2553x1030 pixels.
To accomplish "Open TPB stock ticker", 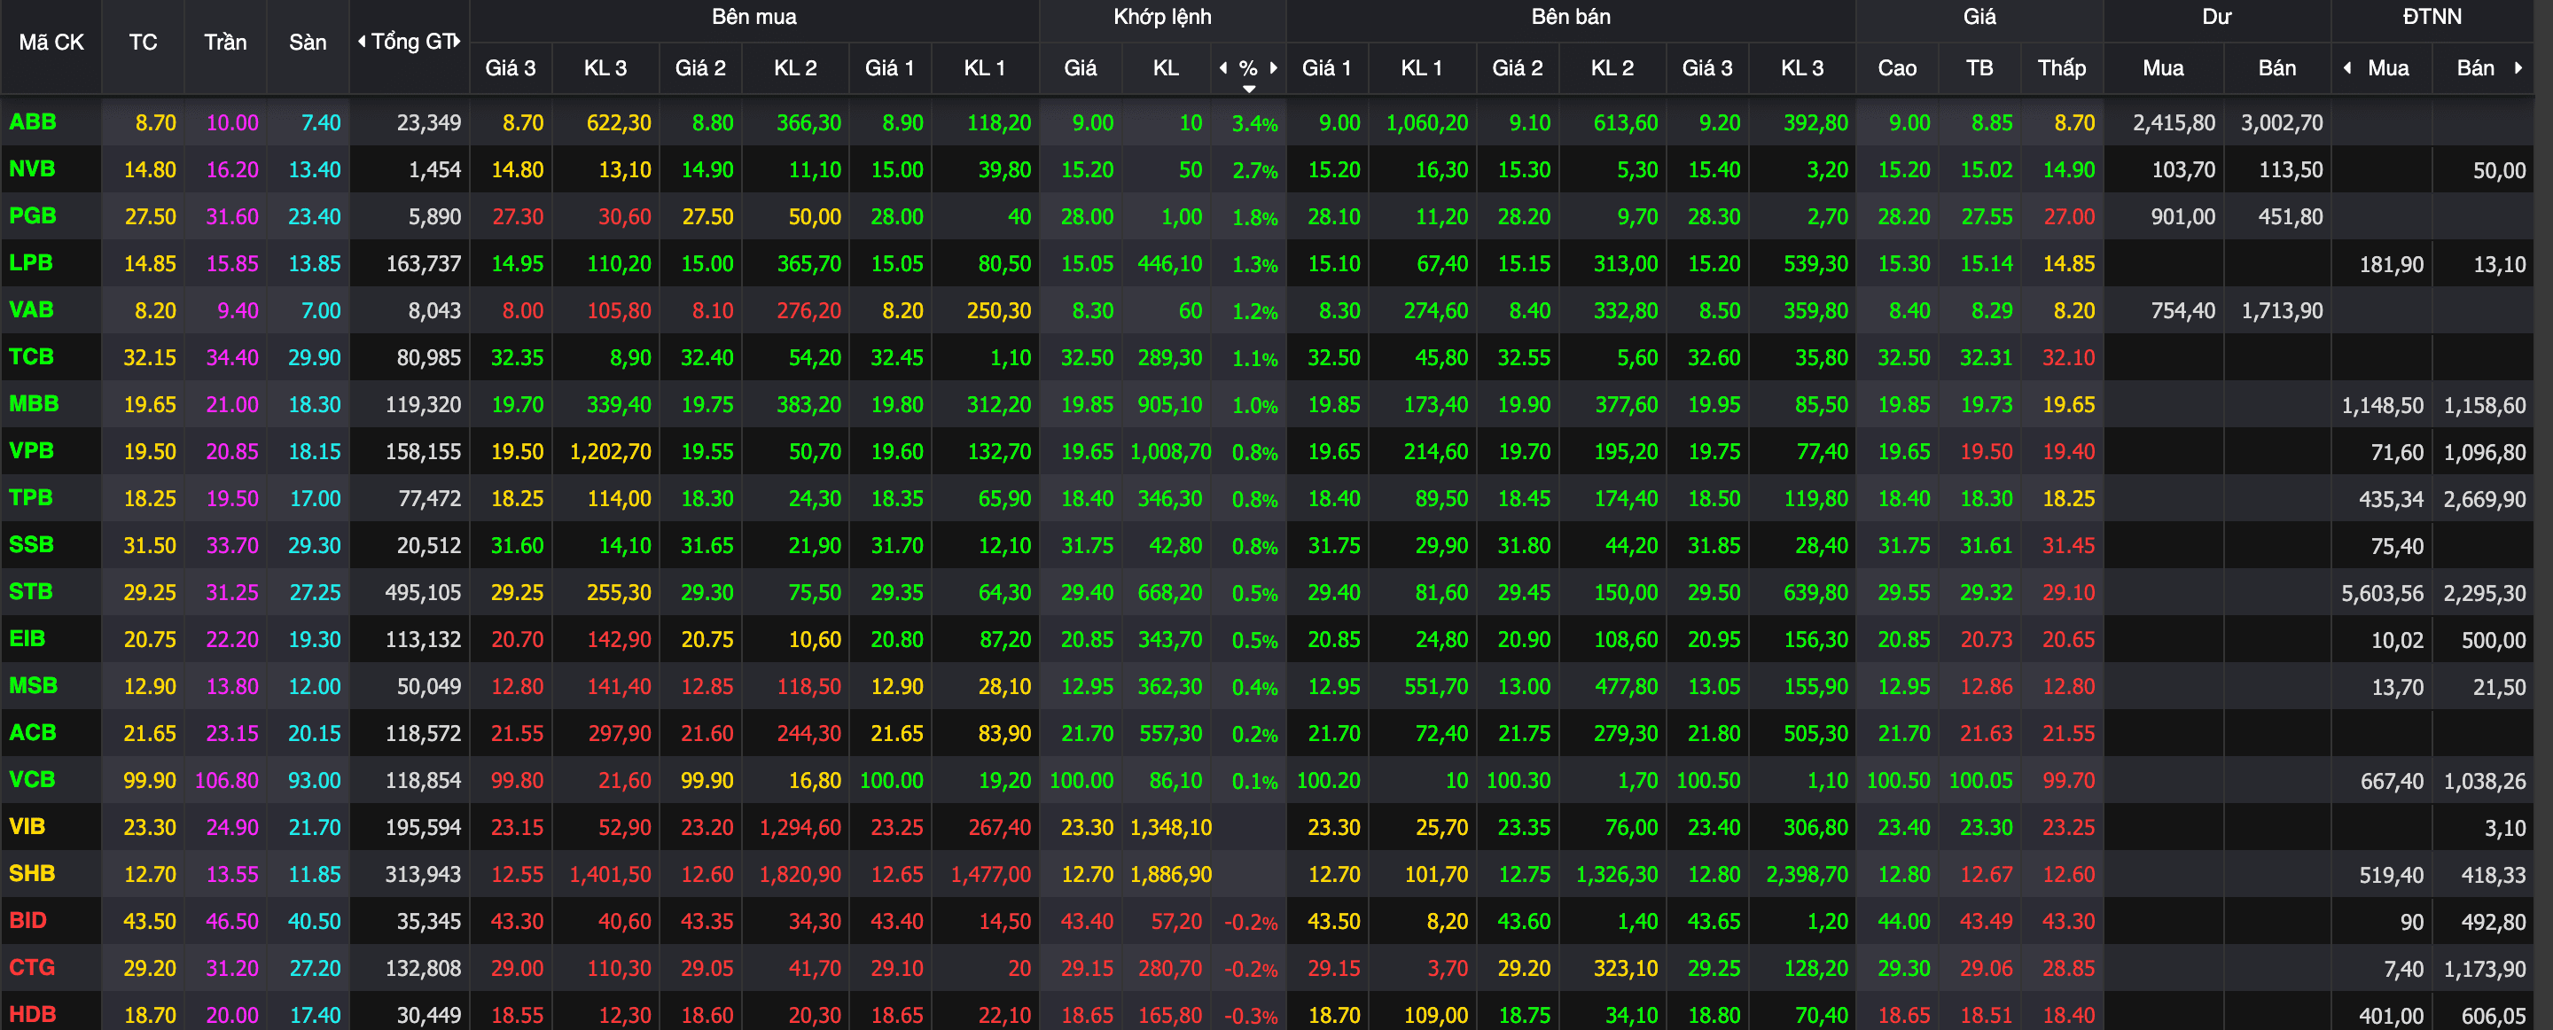I will (31, 496).
